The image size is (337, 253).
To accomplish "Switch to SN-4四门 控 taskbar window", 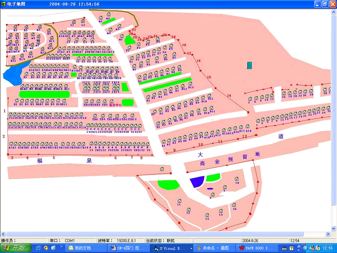I will [x=129, y=248].
